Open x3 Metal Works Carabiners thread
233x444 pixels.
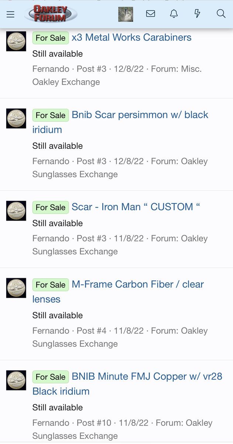pos(131,37)
